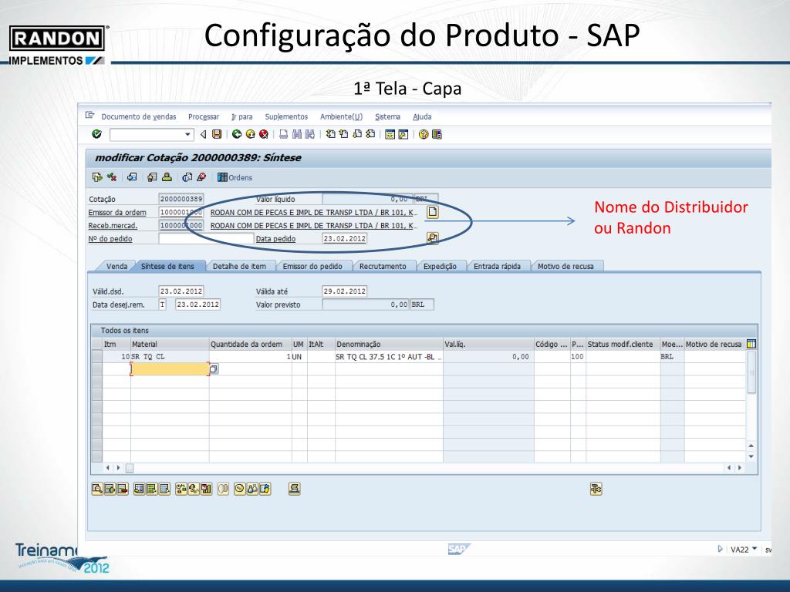Click the person icon in the application toolbar
Viewport: 790px width, 592px height.
167,177
